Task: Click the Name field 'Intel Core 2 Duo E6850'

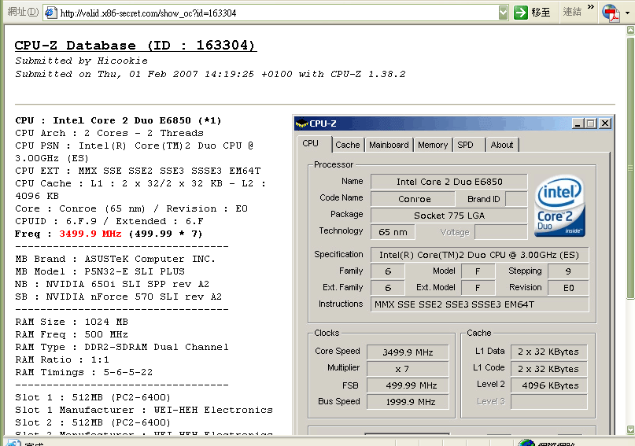Action: point(449,182)
